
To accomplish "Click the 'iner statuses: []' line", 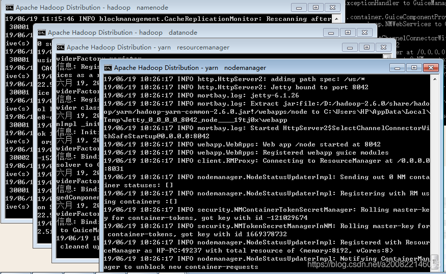I will [x=139, y=185].
